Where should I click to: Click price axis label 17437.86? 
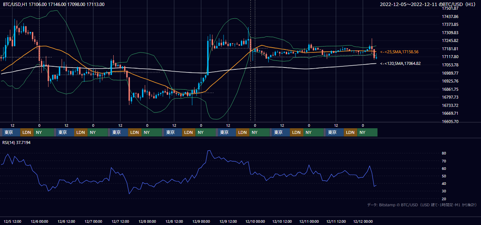[450, 16]
